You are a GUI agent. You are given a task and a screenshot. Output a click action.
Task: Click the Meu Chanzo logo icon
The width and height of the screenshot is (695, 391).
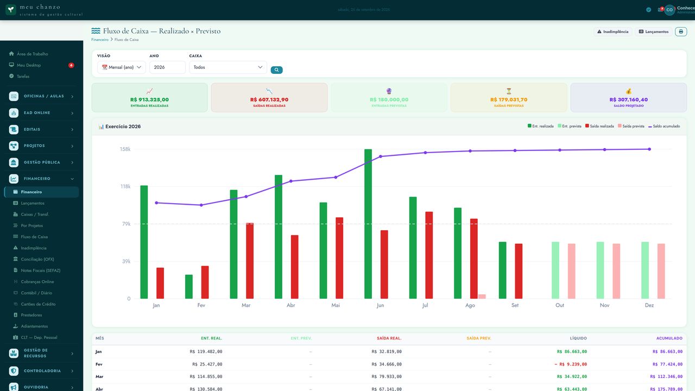point(11,10)
